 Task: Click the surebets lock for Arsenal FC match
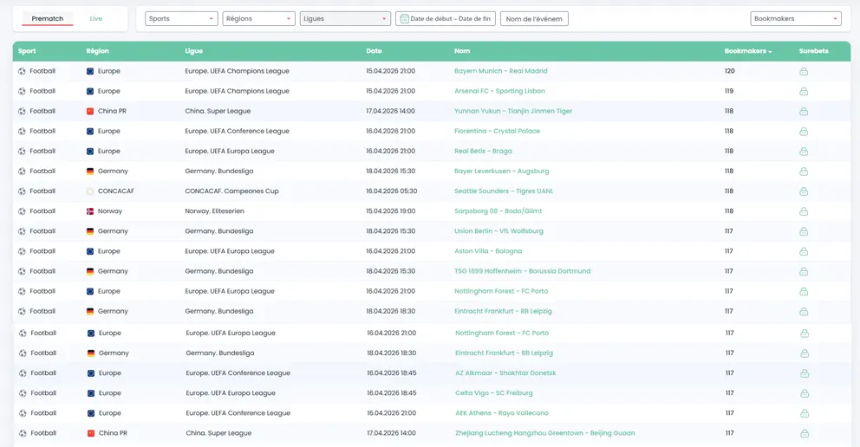803,92
